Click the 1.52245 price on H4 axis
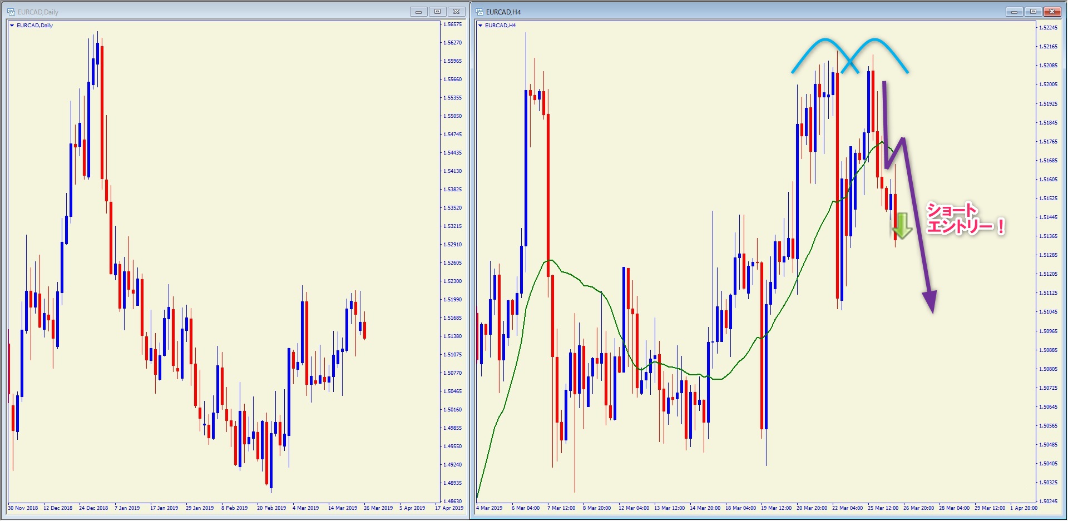Screen dimensions: 1068x521 1048,28
